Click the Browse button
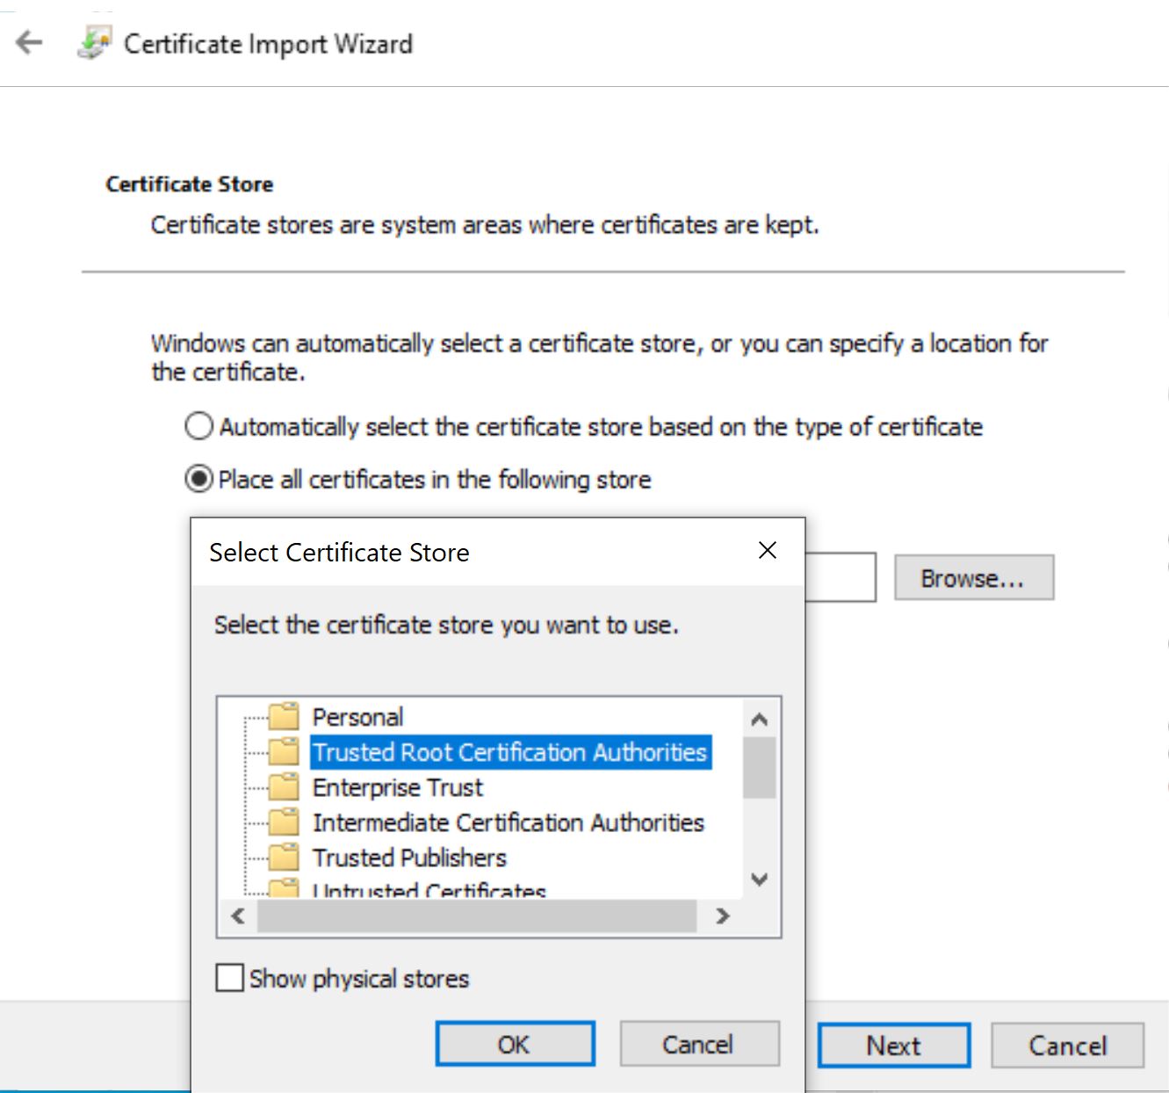The width and height of the screenshot is (1169, 1093). pos(973,577)
